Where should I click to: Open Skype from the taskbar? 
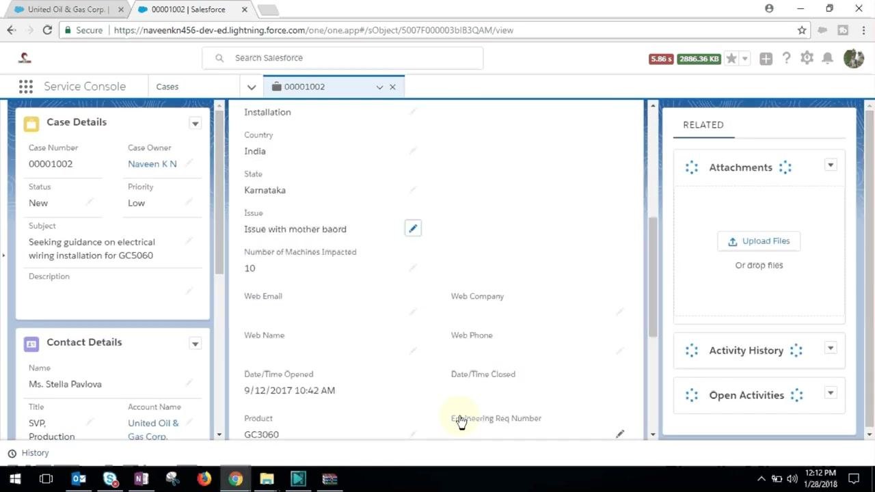[x=110, y=479]
